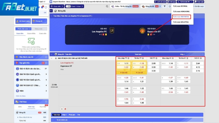
Task: Open the chat message icon with badge
Action: 42,7
